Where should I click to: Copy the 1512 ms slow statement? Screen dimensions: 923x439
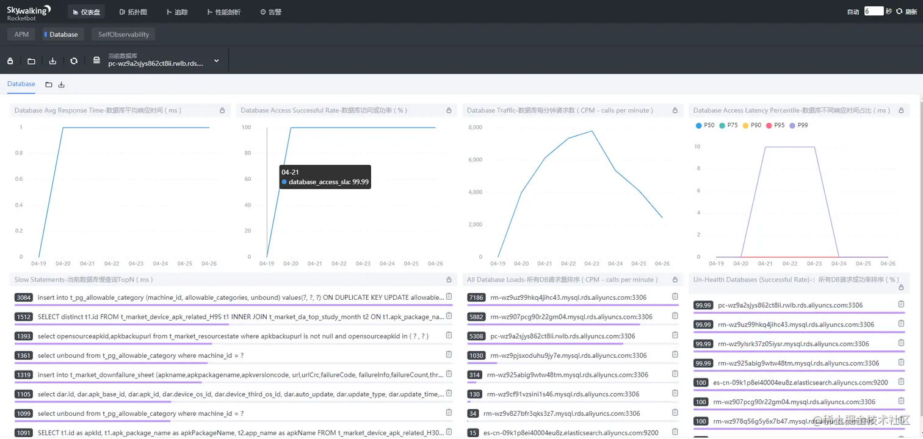pos(449,316)
